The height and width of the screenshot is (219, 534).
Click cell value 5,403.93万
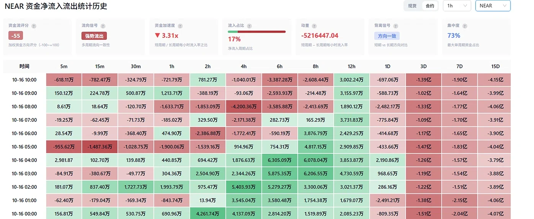pos(243,187)
